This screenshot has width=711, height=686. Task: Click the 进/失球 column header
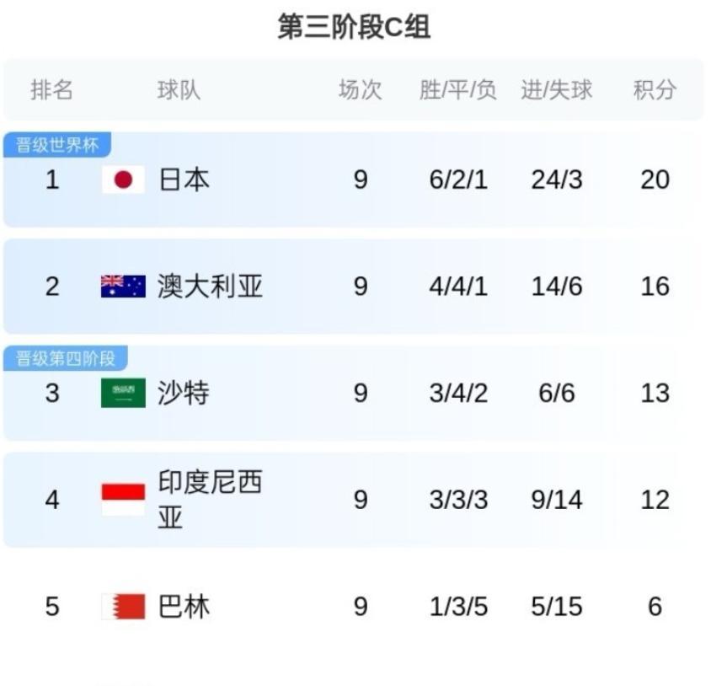(556, 90)
